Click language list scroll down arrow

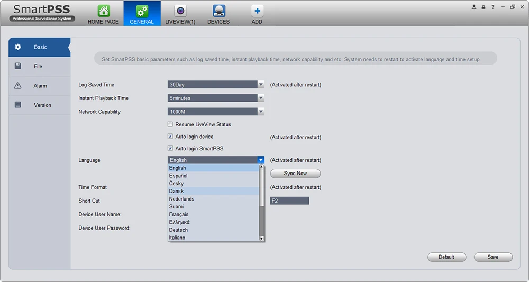(x=261, y=239)
